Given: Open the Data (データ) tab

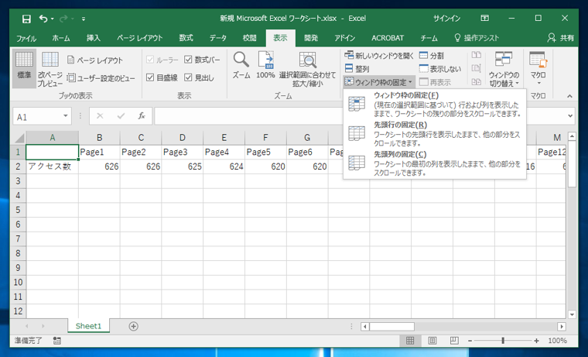Looking at the screenshot, I should (x=218, y=38).
